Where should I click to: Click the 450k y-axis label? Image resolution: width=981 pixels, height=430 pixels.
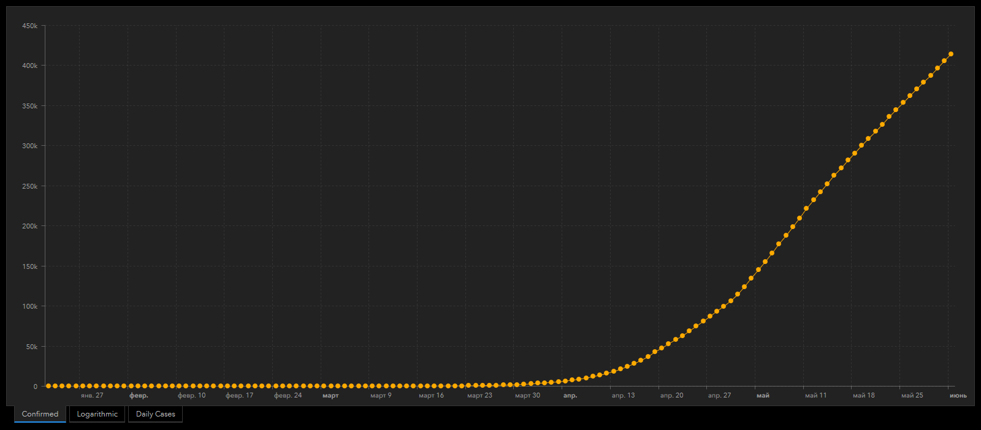(29, 26)
